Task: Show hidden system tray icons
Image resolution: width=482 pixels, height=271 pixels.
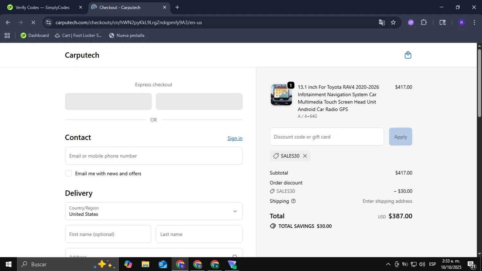Action: tap(388, 264)
